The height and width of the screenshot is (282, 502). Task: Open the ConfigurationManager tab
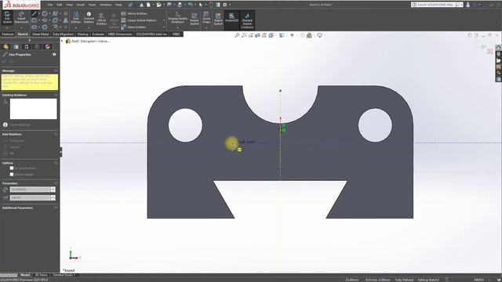tap(27, 47)
